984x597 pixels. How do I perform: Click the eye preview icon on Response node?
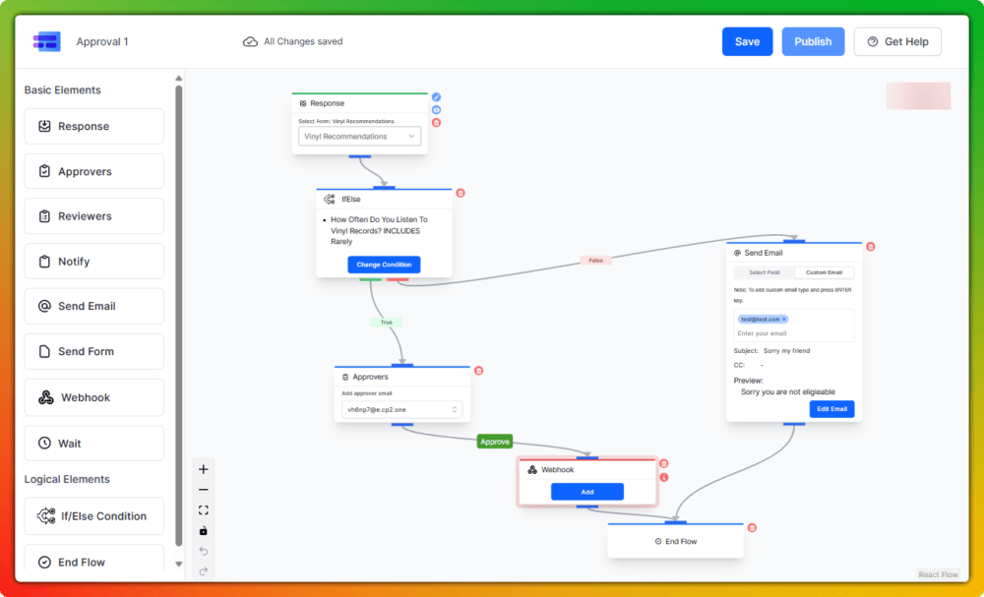(436, 110)
